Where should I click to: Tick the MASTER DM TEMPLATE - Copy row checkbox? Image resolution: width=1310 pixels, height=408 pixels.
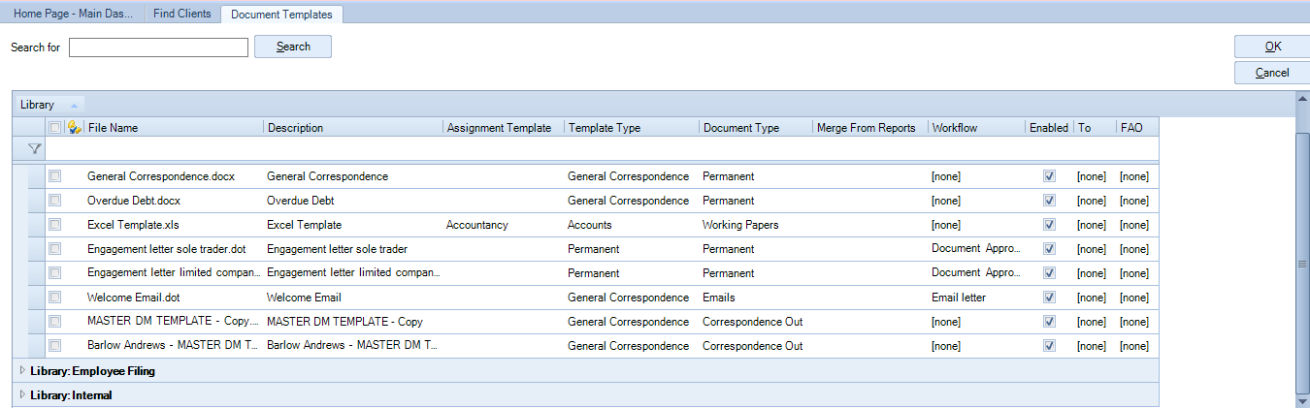click(x=55, y=322)
